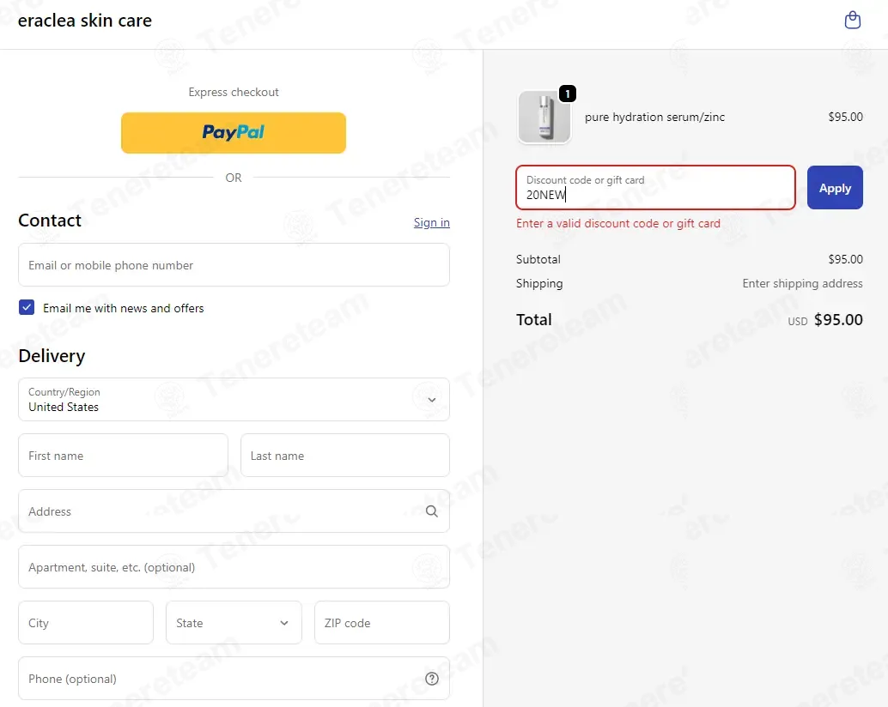This screenshot has width=888, height=707.
Task: Focus the Email or mobile phone number field
Action: coord(234,265)
